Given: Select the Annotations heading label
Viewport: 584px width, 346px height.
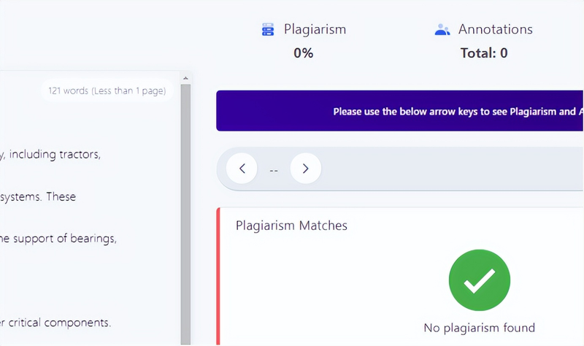Looking at the screenshot, I should point(495,30).
